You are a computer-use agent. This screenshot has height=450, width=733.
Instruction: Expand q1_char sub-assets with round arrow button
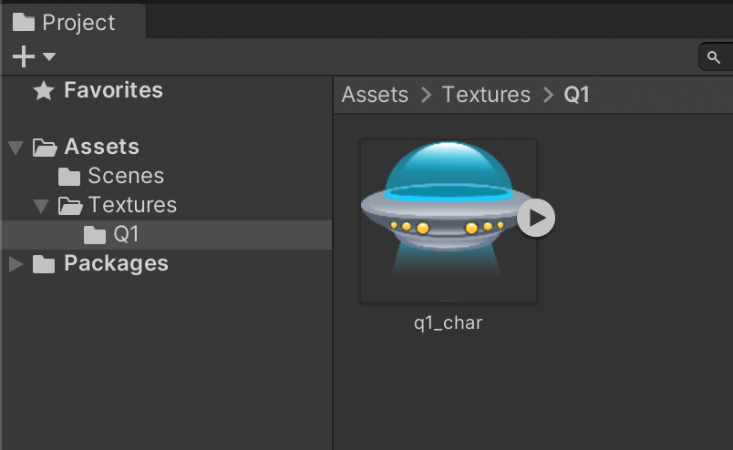(536, 218)
